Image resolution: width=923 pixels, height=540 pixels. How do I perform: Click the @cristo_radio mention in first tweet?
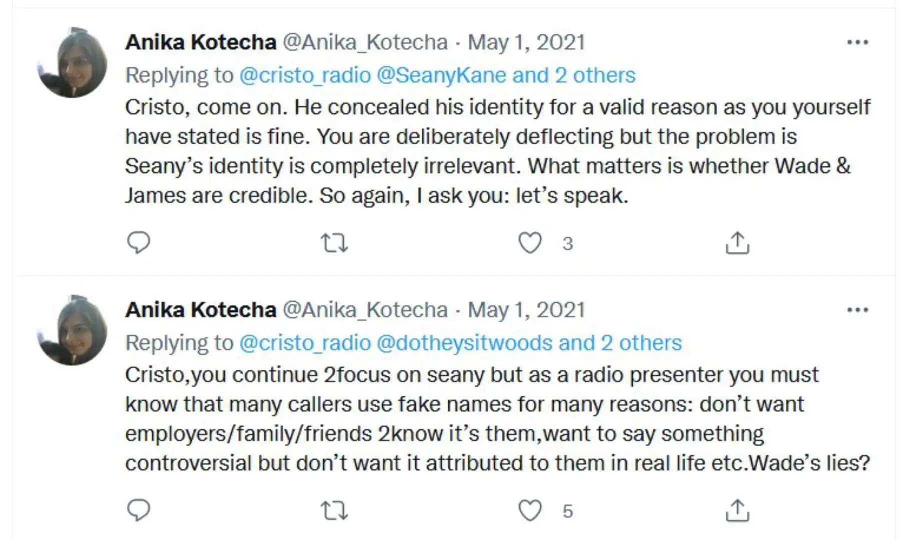[305, 75]
